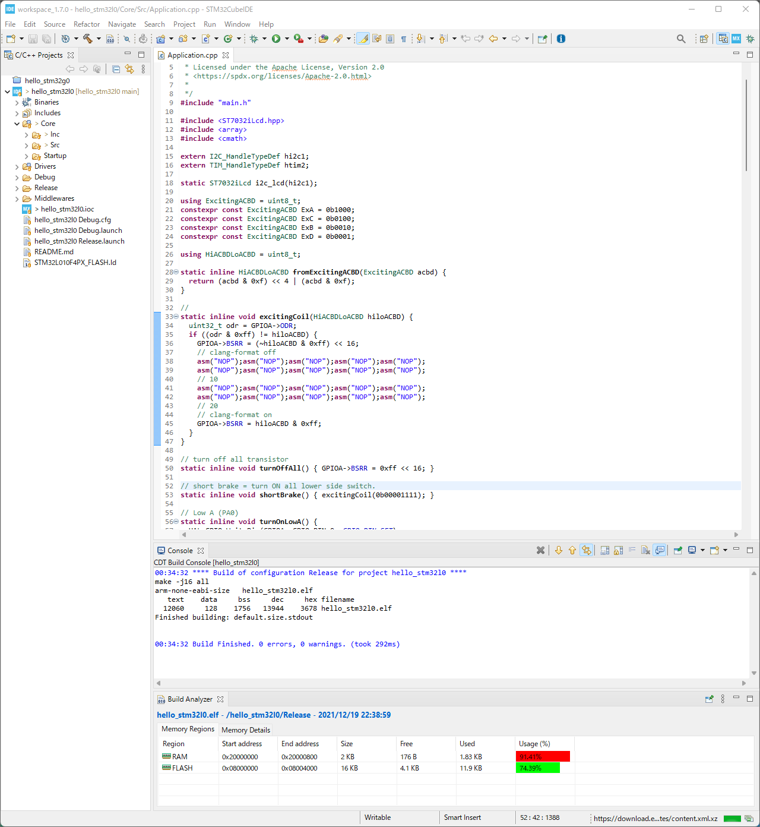This screenshot has width=760, height=827.
Task: Toggle the Skip All Breakpoints icon
Action: click(127, 39)
